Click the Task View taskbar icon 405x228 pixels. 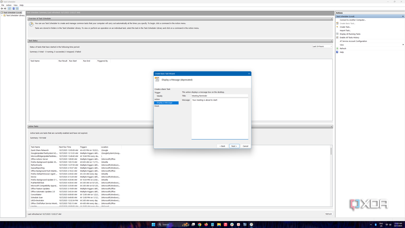pos(193,224)
